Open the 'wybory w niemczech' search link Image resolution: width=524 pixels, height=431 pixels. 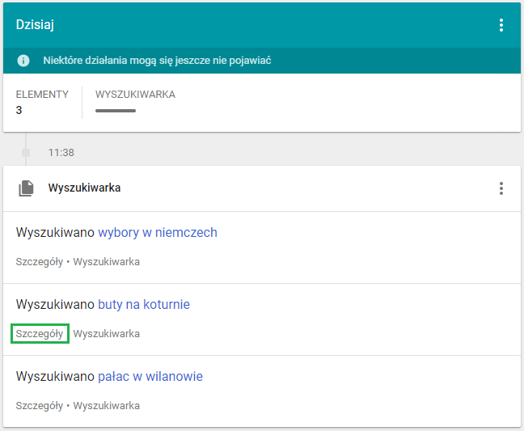click(158, 233)
